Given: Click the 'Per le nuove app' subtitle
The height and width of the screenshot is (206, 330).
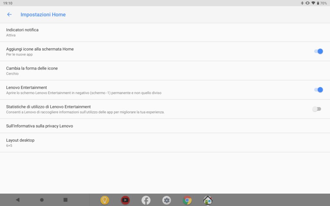Looking at the screenshot, I should pos(19,54).
